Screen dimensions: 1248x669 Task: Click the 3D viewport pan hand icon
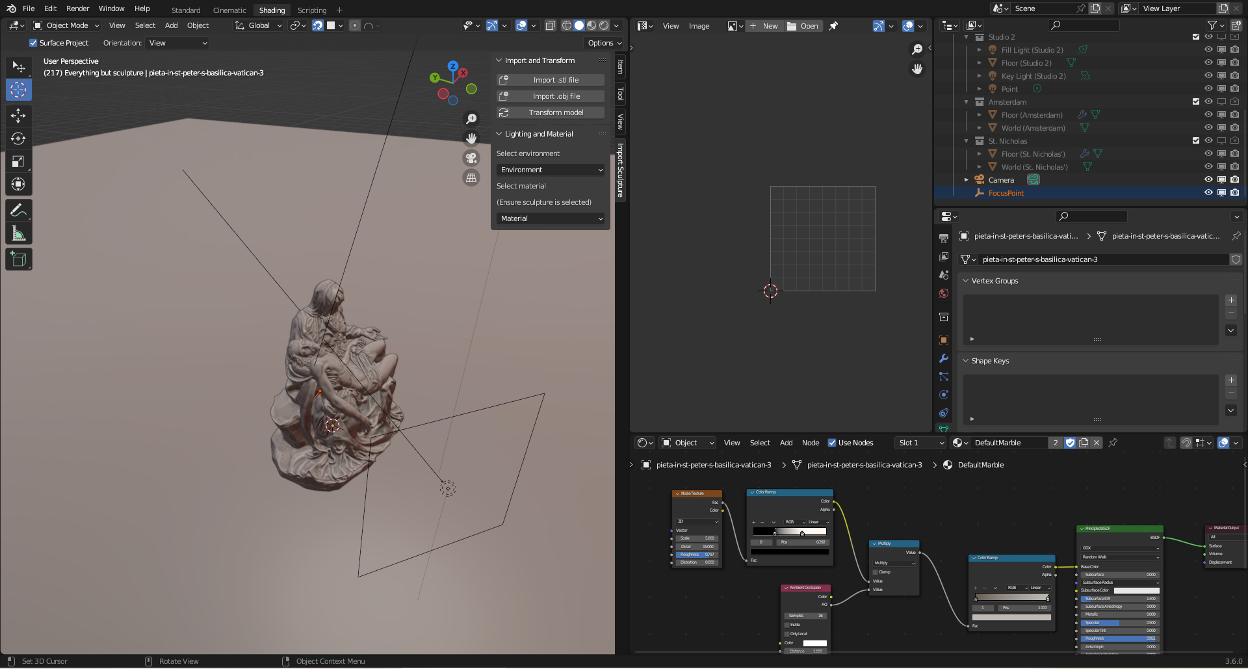click(471, 138)
